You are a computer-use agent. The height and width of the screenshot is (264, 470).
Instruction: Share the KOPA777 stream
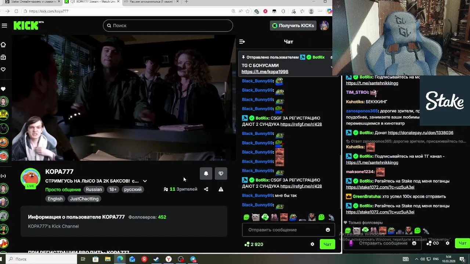(206, 189)
